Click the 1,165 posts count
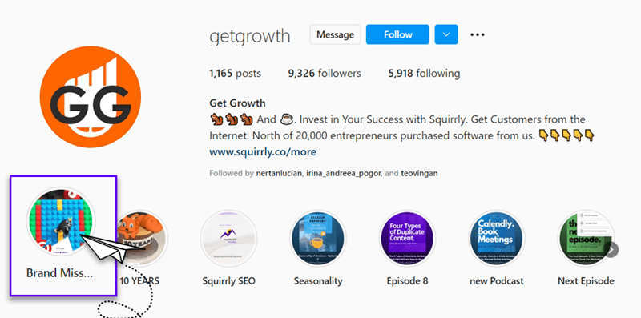641x318 pixels. tap(235, 74)
